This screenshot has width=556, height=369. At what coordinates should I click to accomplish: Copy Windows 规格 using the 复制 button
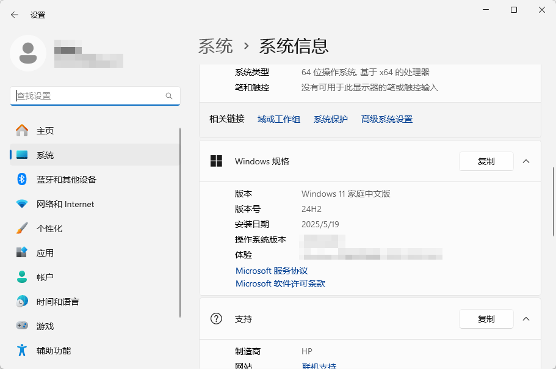click(x=486, y=161)
